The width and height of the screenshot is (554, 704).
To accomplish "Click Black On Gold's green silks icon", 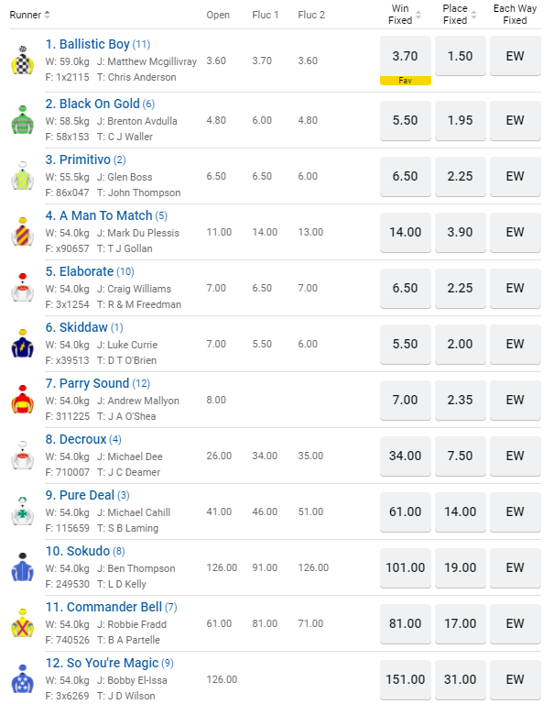I will point(22,119).
